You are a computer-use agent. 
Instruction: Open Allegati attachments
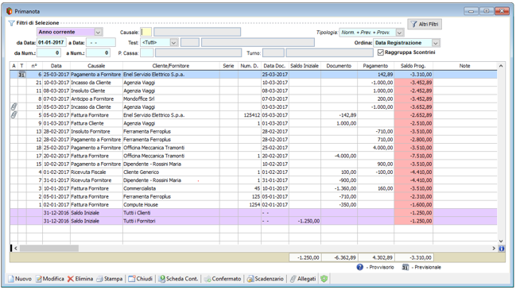coord(303,279)
